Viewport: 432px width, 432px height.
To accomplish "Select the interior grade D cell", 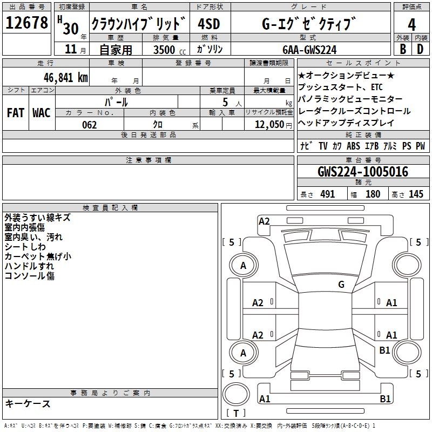I will pyautogui.click(x=420, y=49).
